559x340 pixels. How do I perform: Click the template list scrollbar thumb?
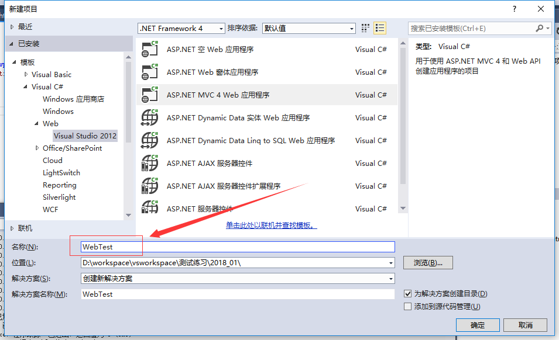(x=403, y=116)
